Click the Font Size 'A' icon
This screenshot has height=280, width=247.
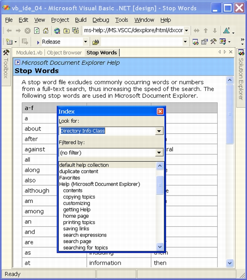point(227,31)
